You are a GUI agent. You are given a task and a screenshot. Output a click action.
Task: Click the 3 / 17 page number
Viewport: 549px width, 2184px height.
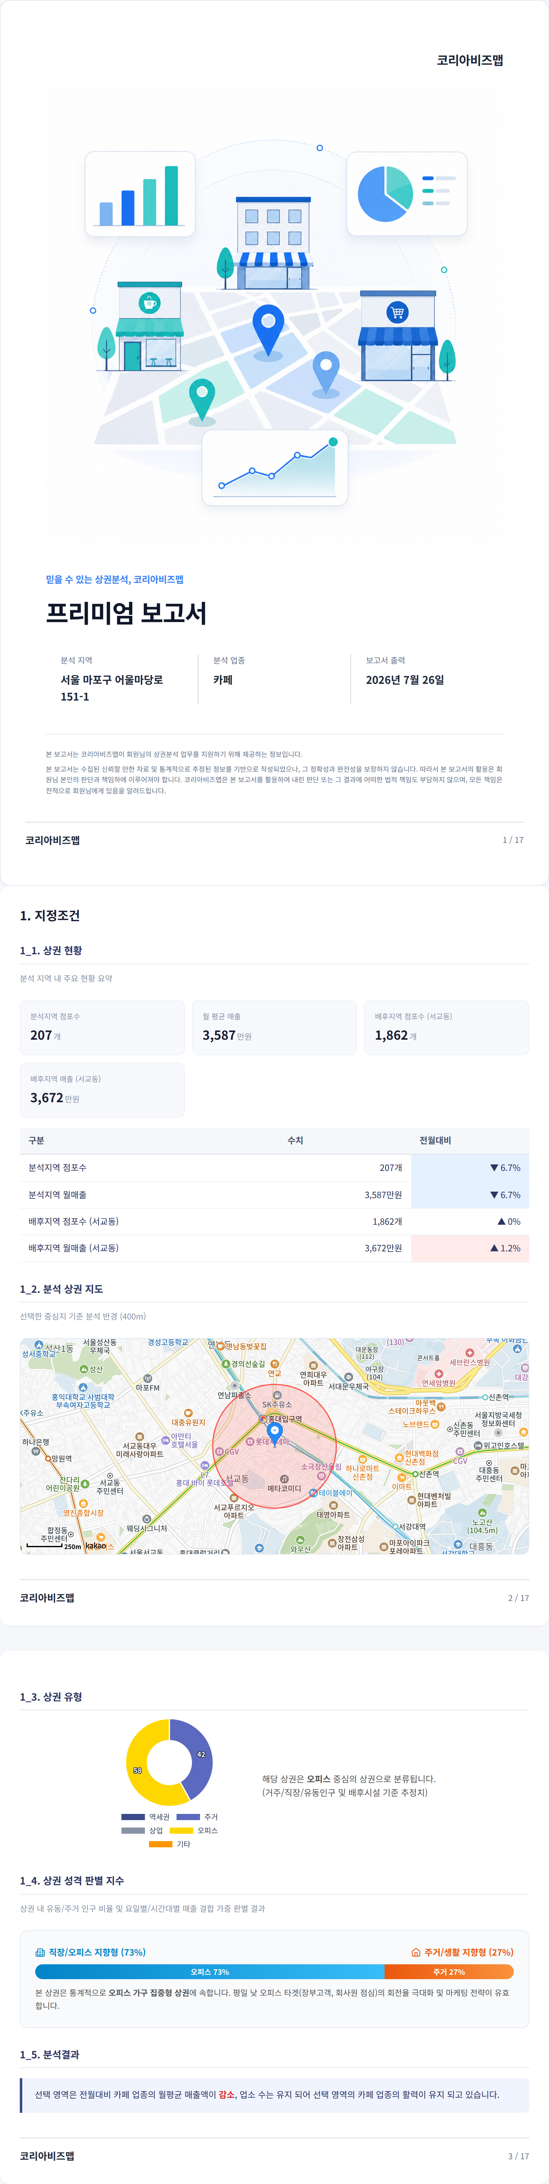click(x=518, y=2156)
